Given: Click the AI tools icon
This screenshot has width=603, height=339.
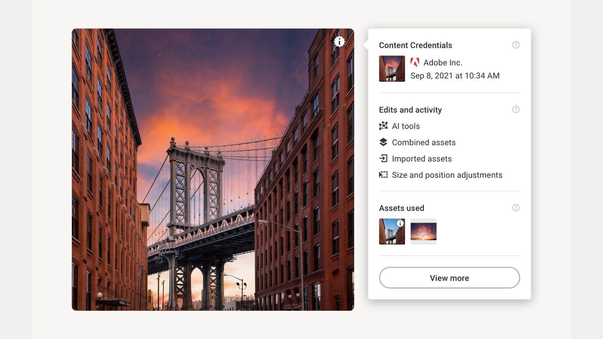Looking at the screenshot, I should click(x=383, y=126).
